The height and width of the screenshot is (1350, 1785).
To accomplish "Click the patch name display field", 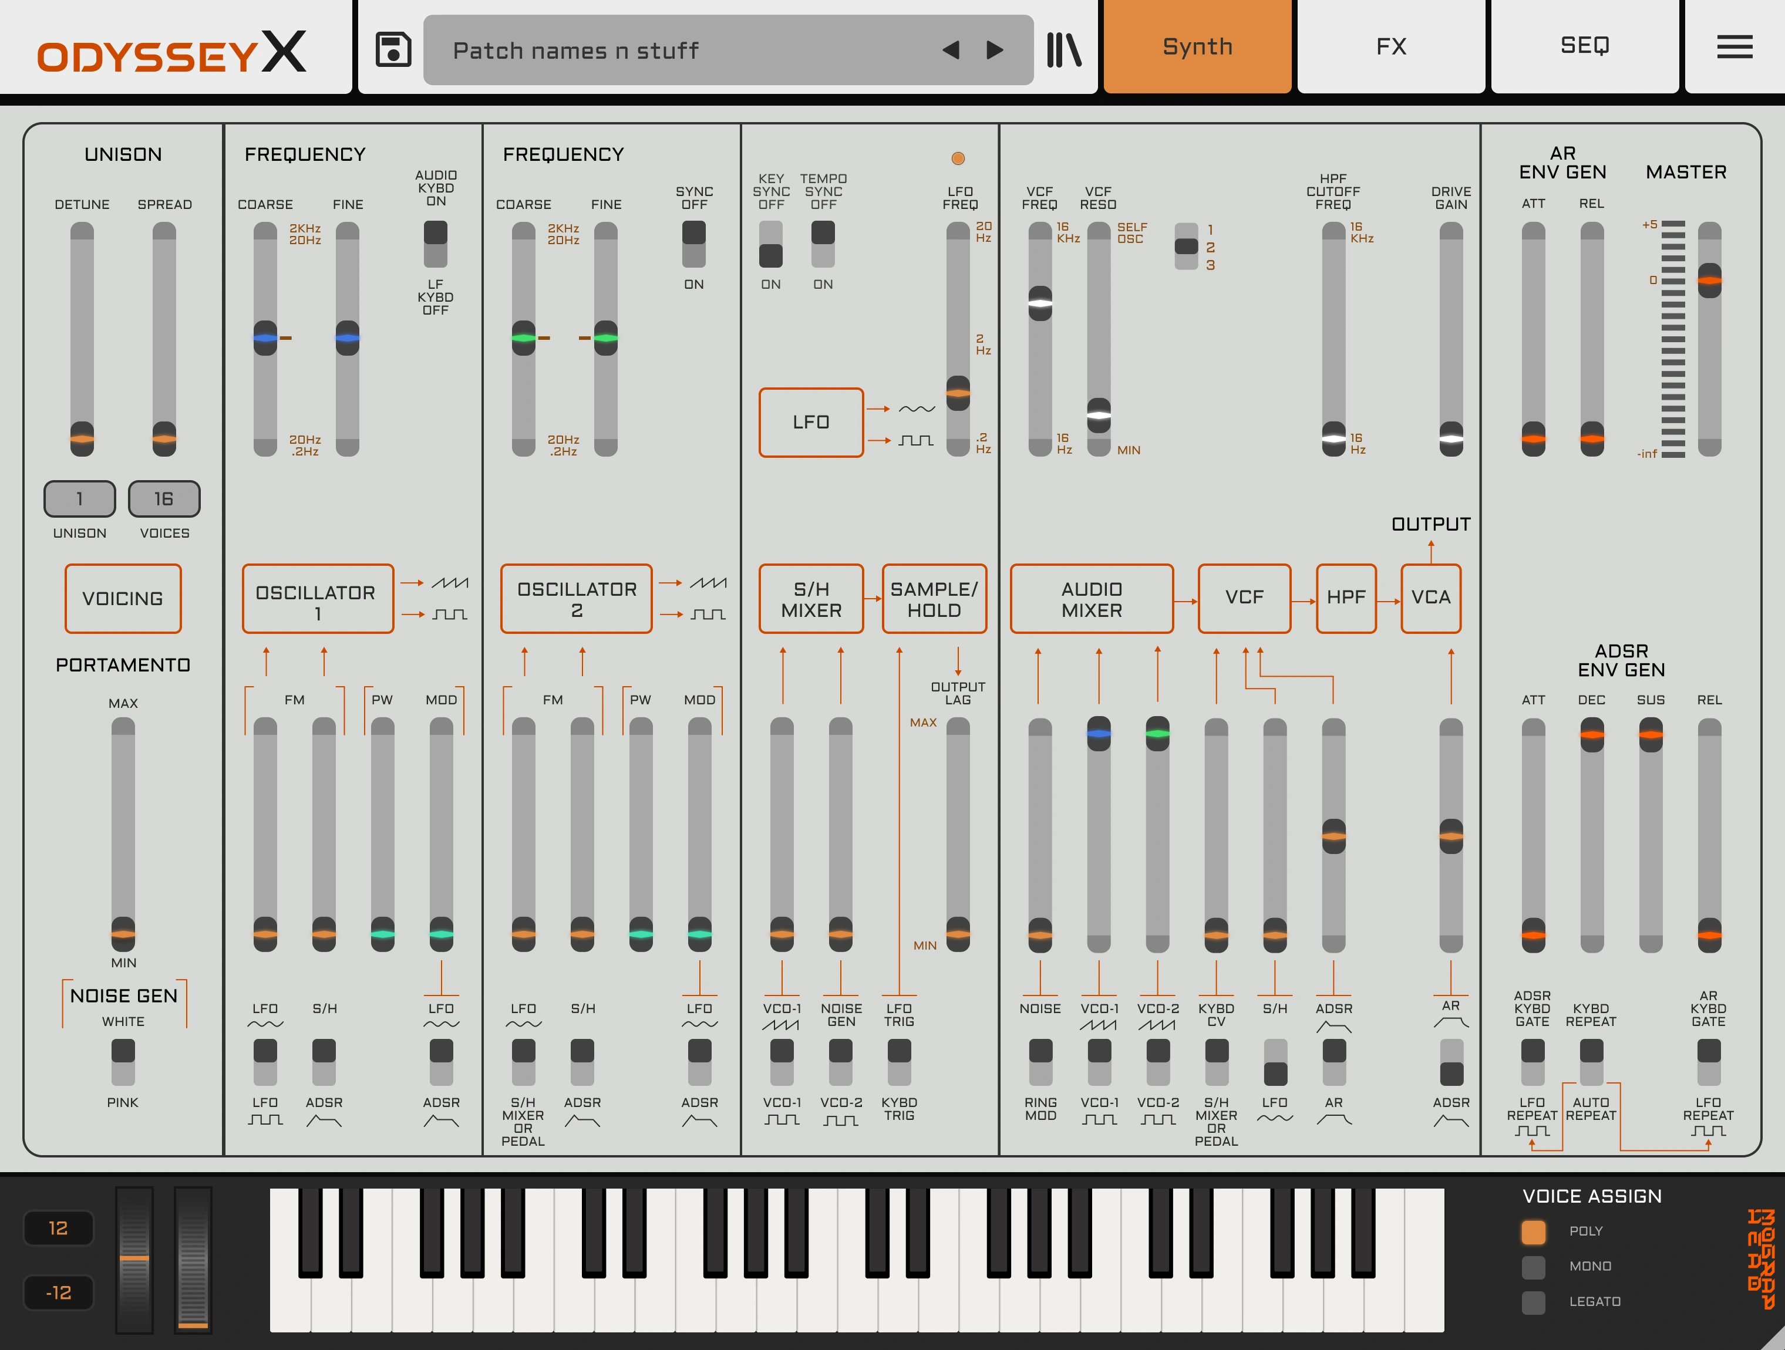I will pos(728,50).
